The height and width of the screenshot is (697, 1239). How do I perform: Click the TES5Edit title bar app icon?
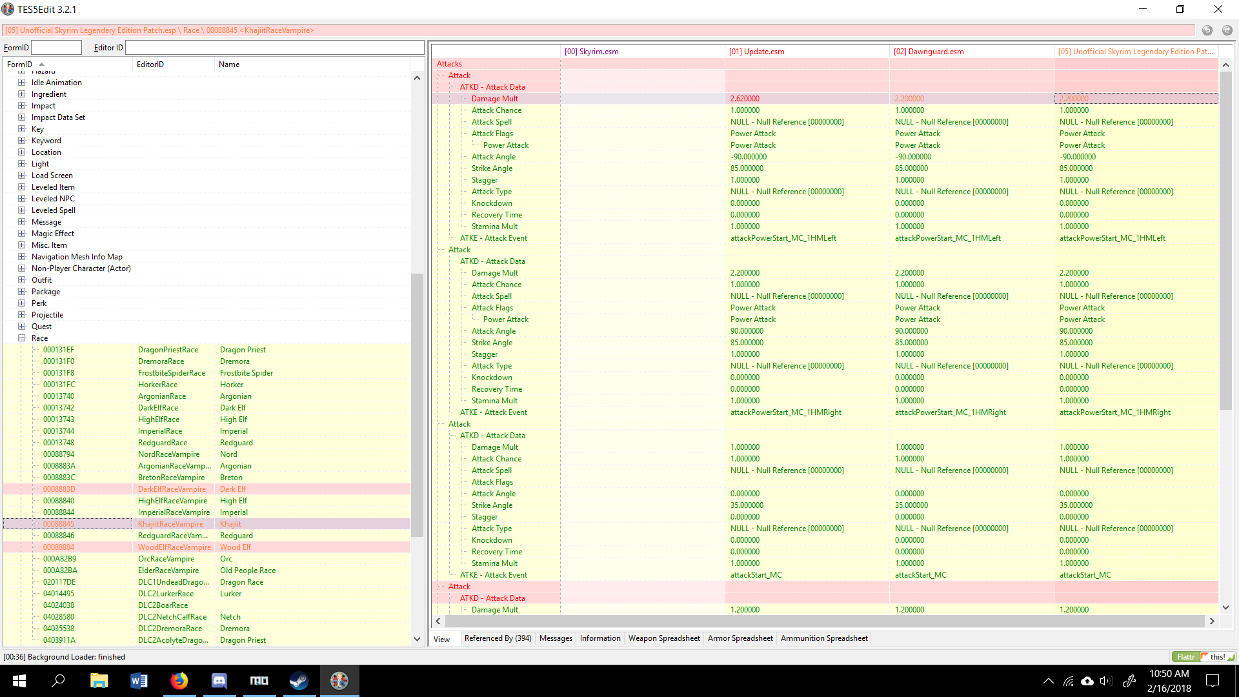point(8,9)
